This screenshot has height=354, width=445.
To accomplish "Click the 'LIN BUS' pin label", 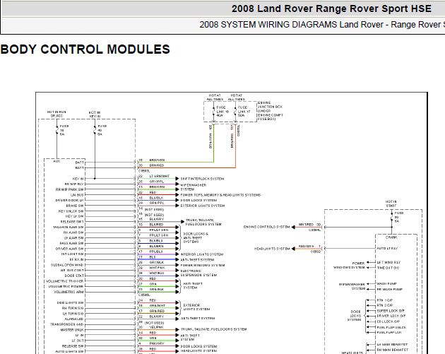I will (77, 195).
